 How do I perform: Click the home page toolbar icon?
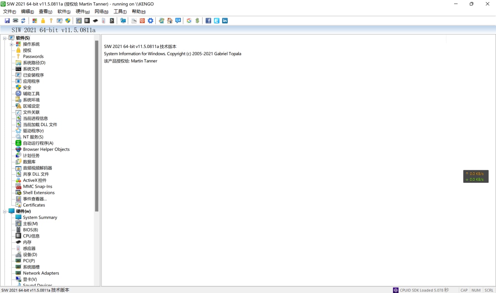[x=170, y=21]
